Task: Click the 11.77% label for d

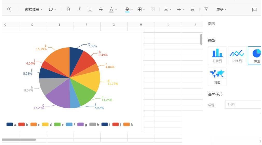Action: (113, 84)
